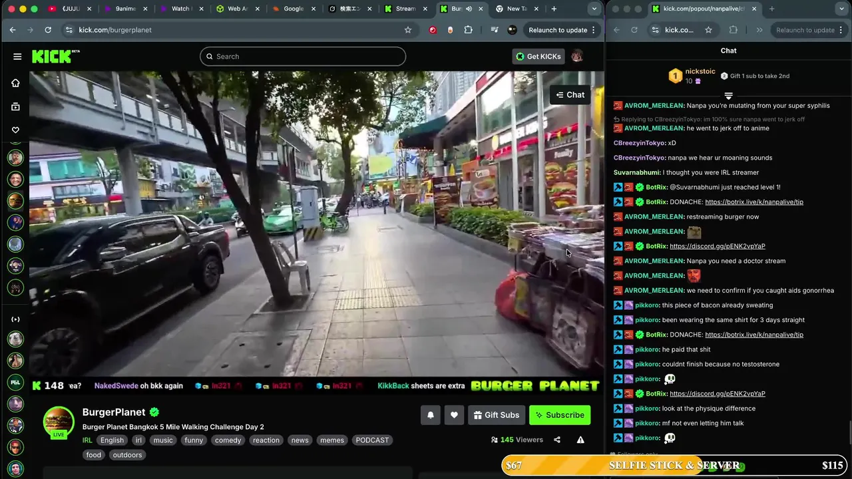Open three-dot menu in chat popout window
852x479 pixels.
coord(841,30)
